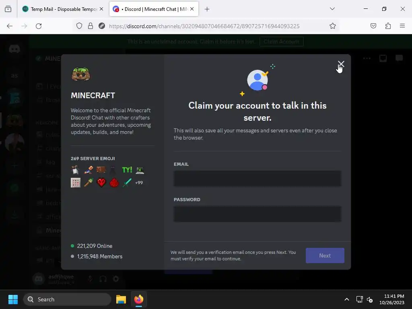Click the red heart server emoji

click(x=101, y=183)
